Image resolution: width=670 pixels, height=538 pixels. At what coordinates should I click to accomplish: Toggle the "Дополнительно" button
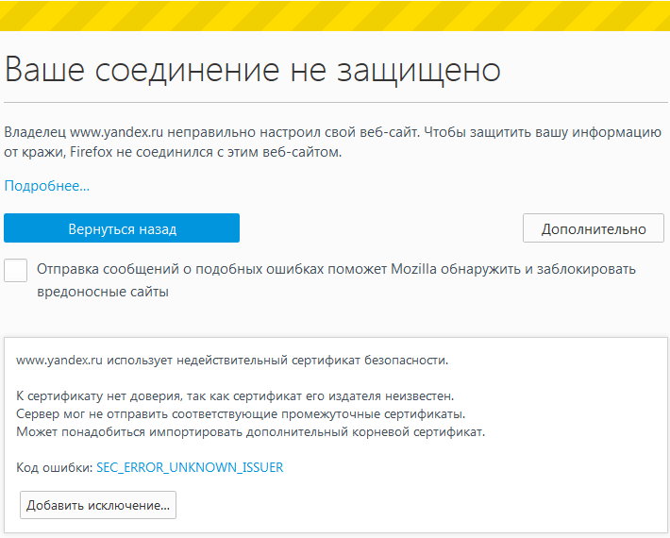click(x=593, y=228)
